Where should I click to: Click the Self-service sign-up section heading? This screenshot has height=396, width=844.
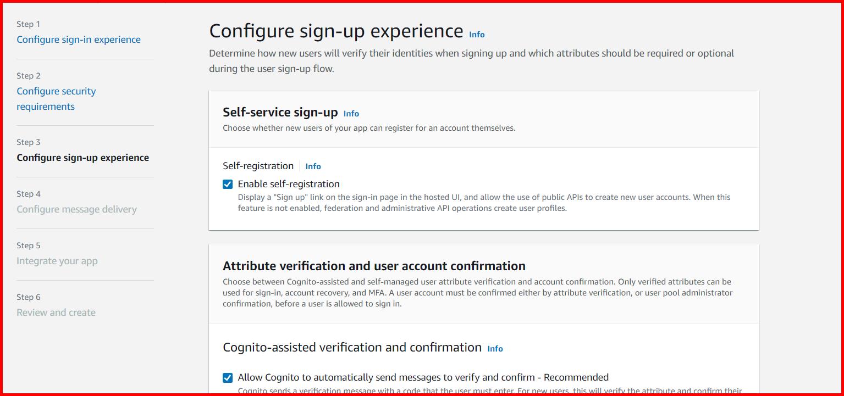click(x=281, y=112)
